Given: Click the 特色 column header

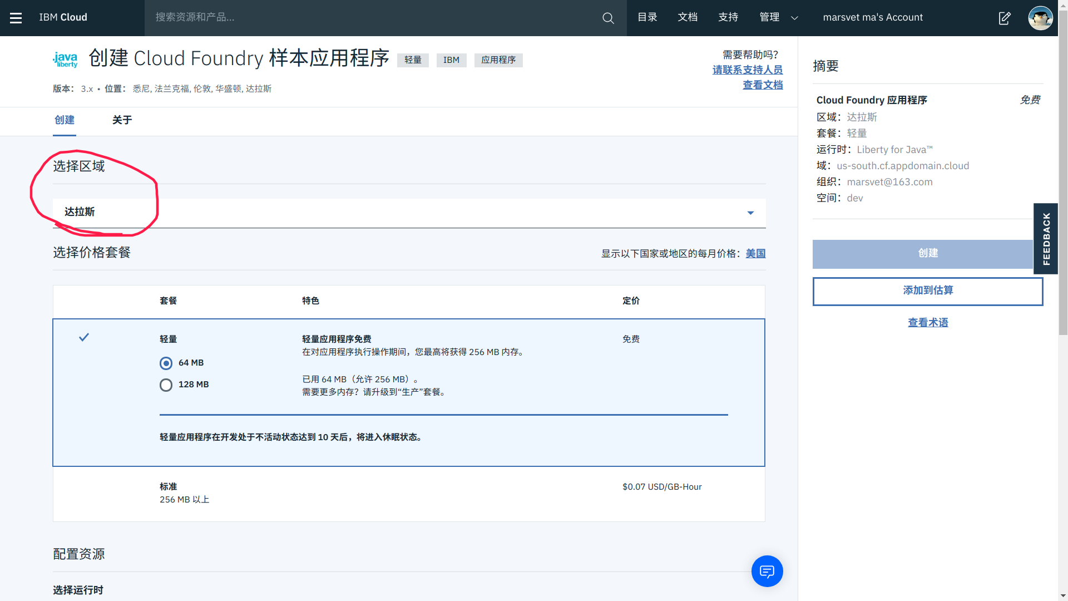Looking at the screenshot, I should 310,301.
